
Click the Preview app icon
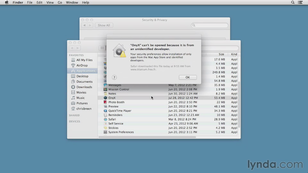[x=106, y=106]
